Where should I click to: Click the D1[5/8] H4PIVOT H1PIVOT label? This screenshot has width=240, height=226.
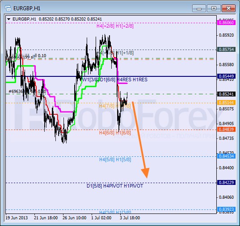click(115, 186)
